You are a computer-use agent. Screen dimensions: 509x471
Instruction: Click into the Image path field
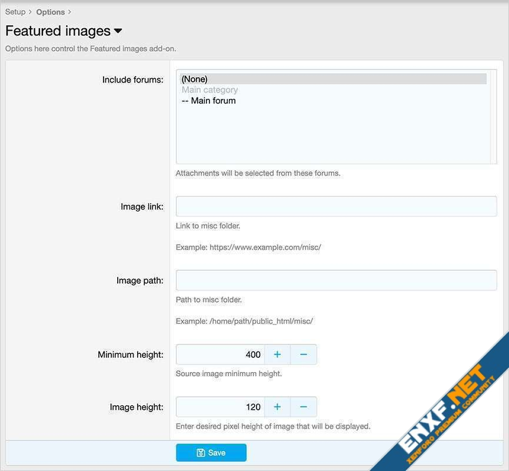tap(336, 280)
